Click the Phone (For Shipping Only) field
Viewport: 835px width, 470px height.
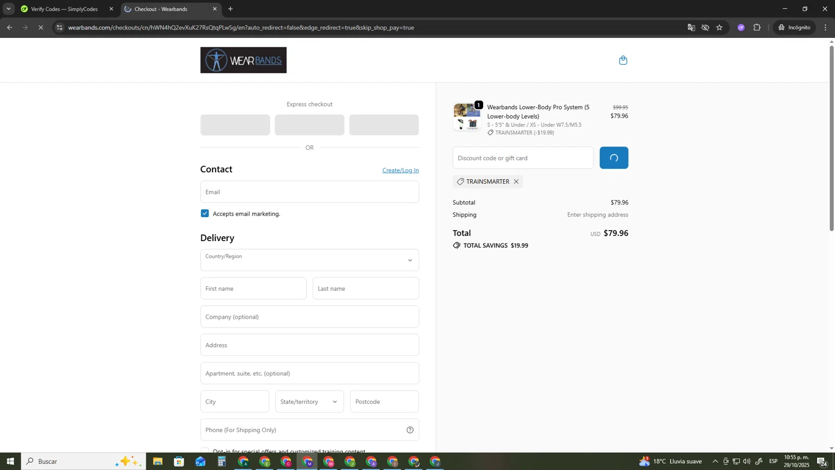click(x=310, y=430)
